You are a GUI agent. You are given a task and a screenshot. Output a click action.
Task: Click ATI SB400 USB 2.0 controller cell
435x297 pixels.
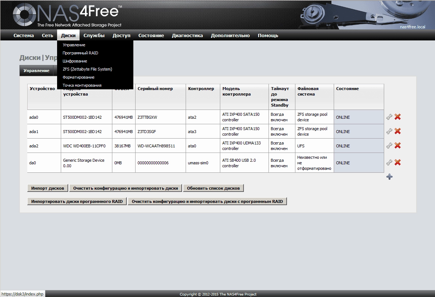245,163
